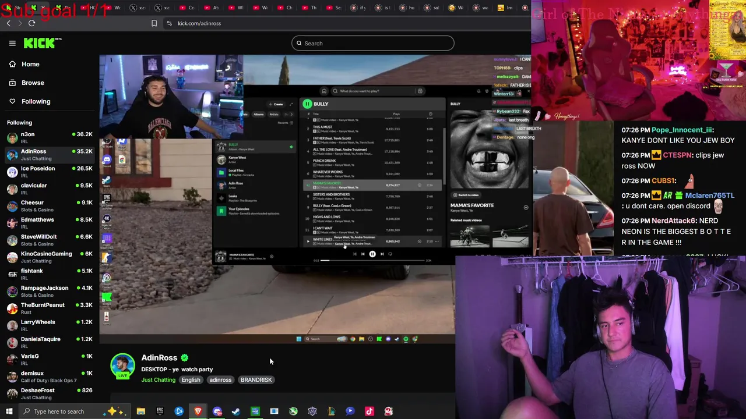Click the English tag

(191, 380)
